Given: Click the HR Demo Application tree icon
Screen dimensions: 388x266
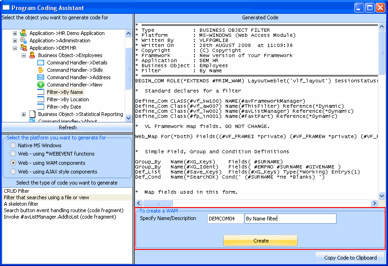Looking at the screenshot, I should coord(23,33).
